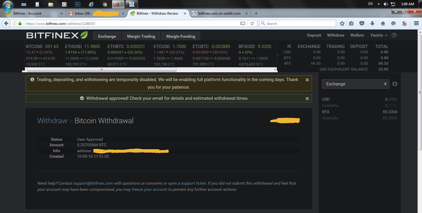Screen dimensions: 422x213
Task: Open the Margin Funding tab
Action: tap(181, 36)
